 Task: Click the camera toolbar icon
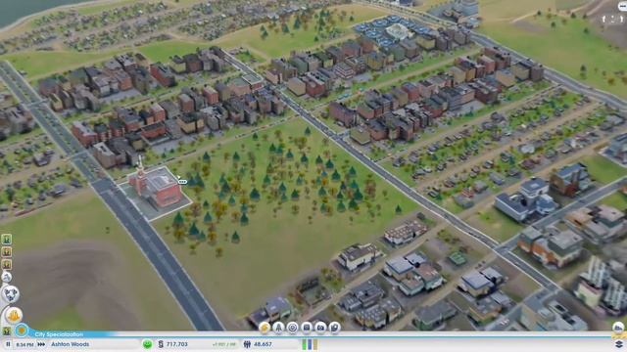(x=320, y=328)
